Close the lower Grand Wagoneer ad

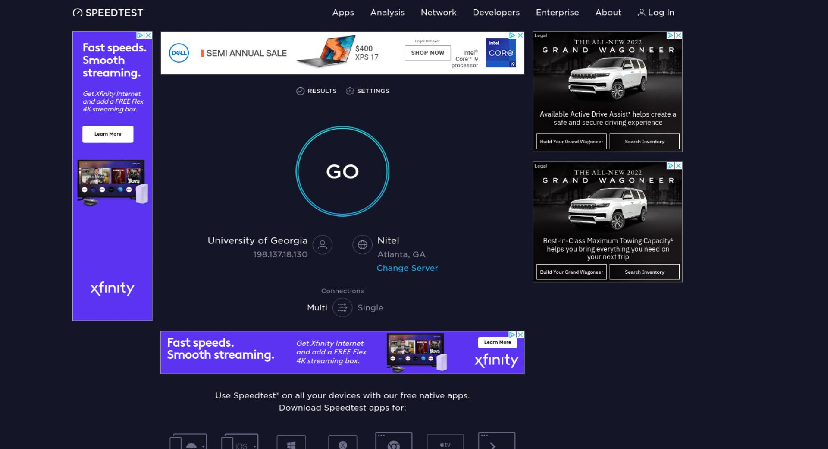[x=678, y=165]
